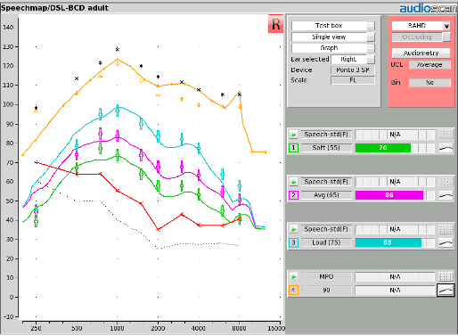Click the cyan SII bar showing 83
This screenshot has width=458, height=336.
click(x=388, y=242)
